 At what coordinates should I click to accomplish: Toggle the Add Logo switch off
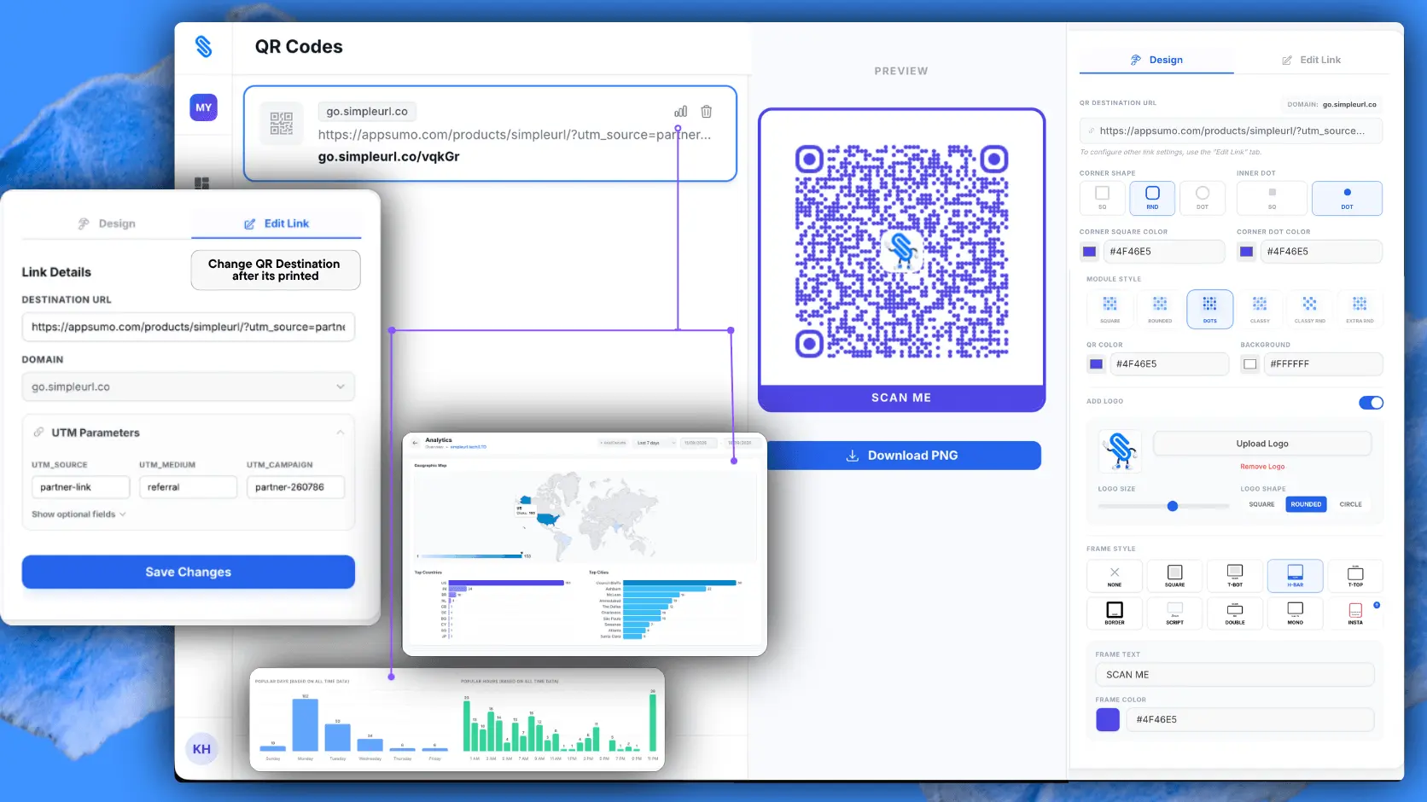point(1371,403)
